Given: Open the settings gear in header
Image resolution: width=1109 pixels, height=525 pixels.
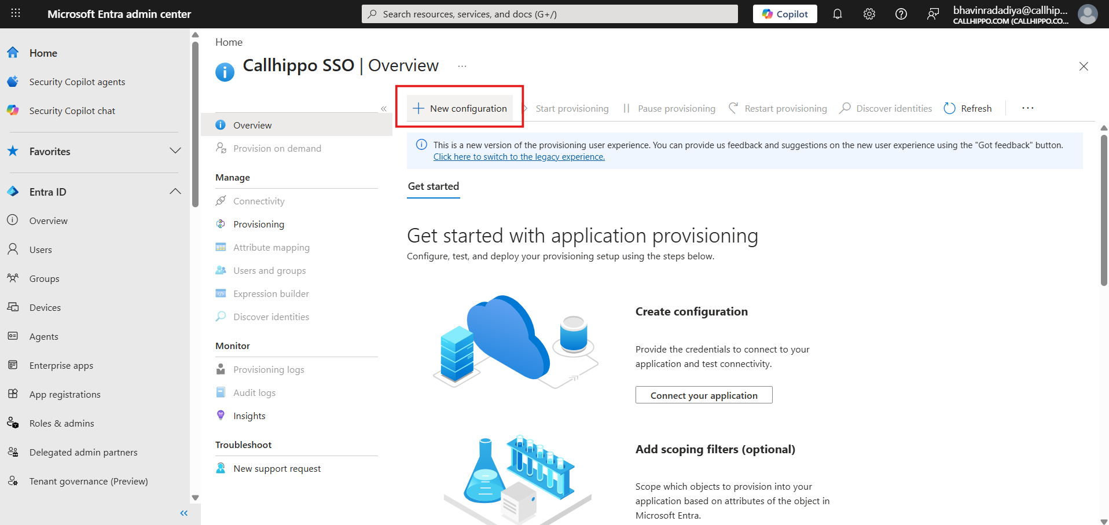Looking at the screenshot, I should (869, 14).
